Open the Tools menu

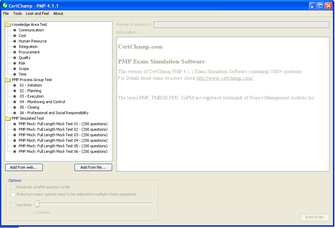click(17, 13)
